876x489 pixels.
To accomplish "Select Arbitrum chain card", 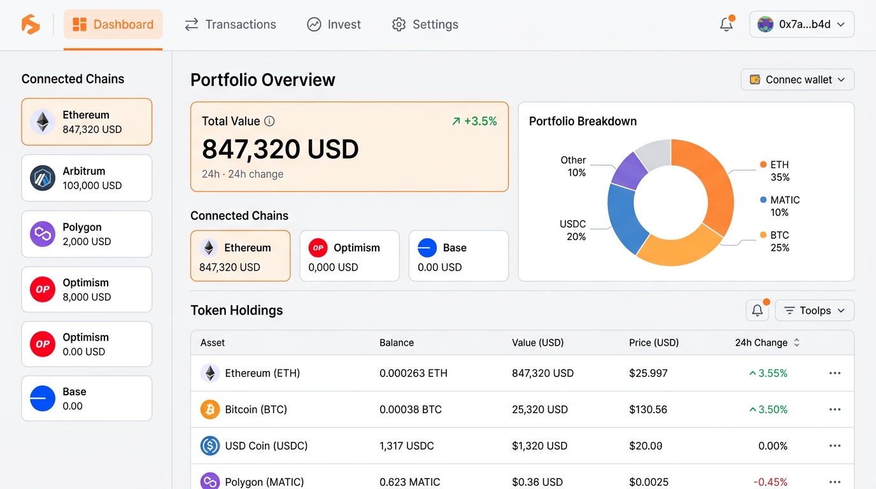I will point(87,178).
